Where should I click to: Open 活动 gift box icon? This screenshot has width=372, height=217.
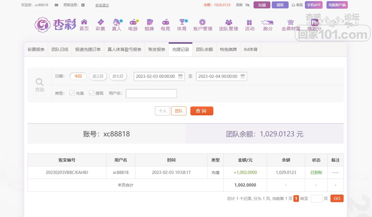coord(249,22)
